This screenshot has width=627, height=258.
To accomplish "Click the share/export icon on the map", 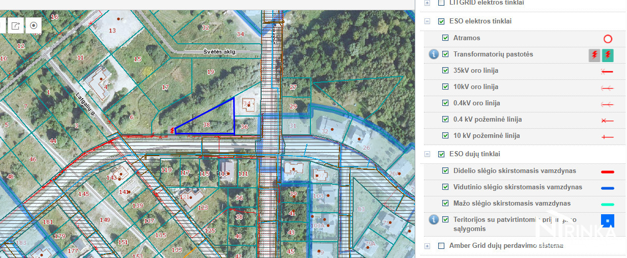I will [x=16, y=25].
